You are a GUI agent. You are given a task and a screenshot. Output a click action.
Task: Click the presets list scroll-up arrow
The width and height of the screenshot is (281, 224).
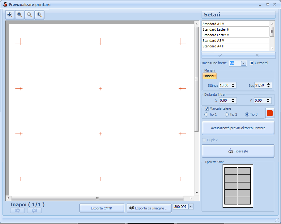[x=272, y=24]
